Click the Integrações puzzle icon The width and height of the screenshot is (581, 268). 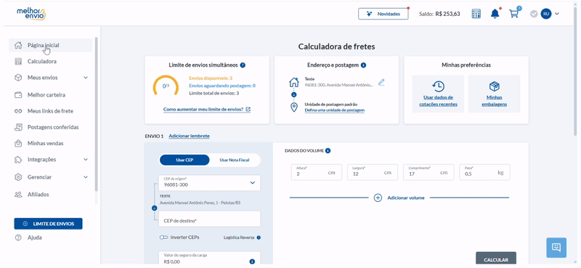pyautogui.click(x=17, y=160)
